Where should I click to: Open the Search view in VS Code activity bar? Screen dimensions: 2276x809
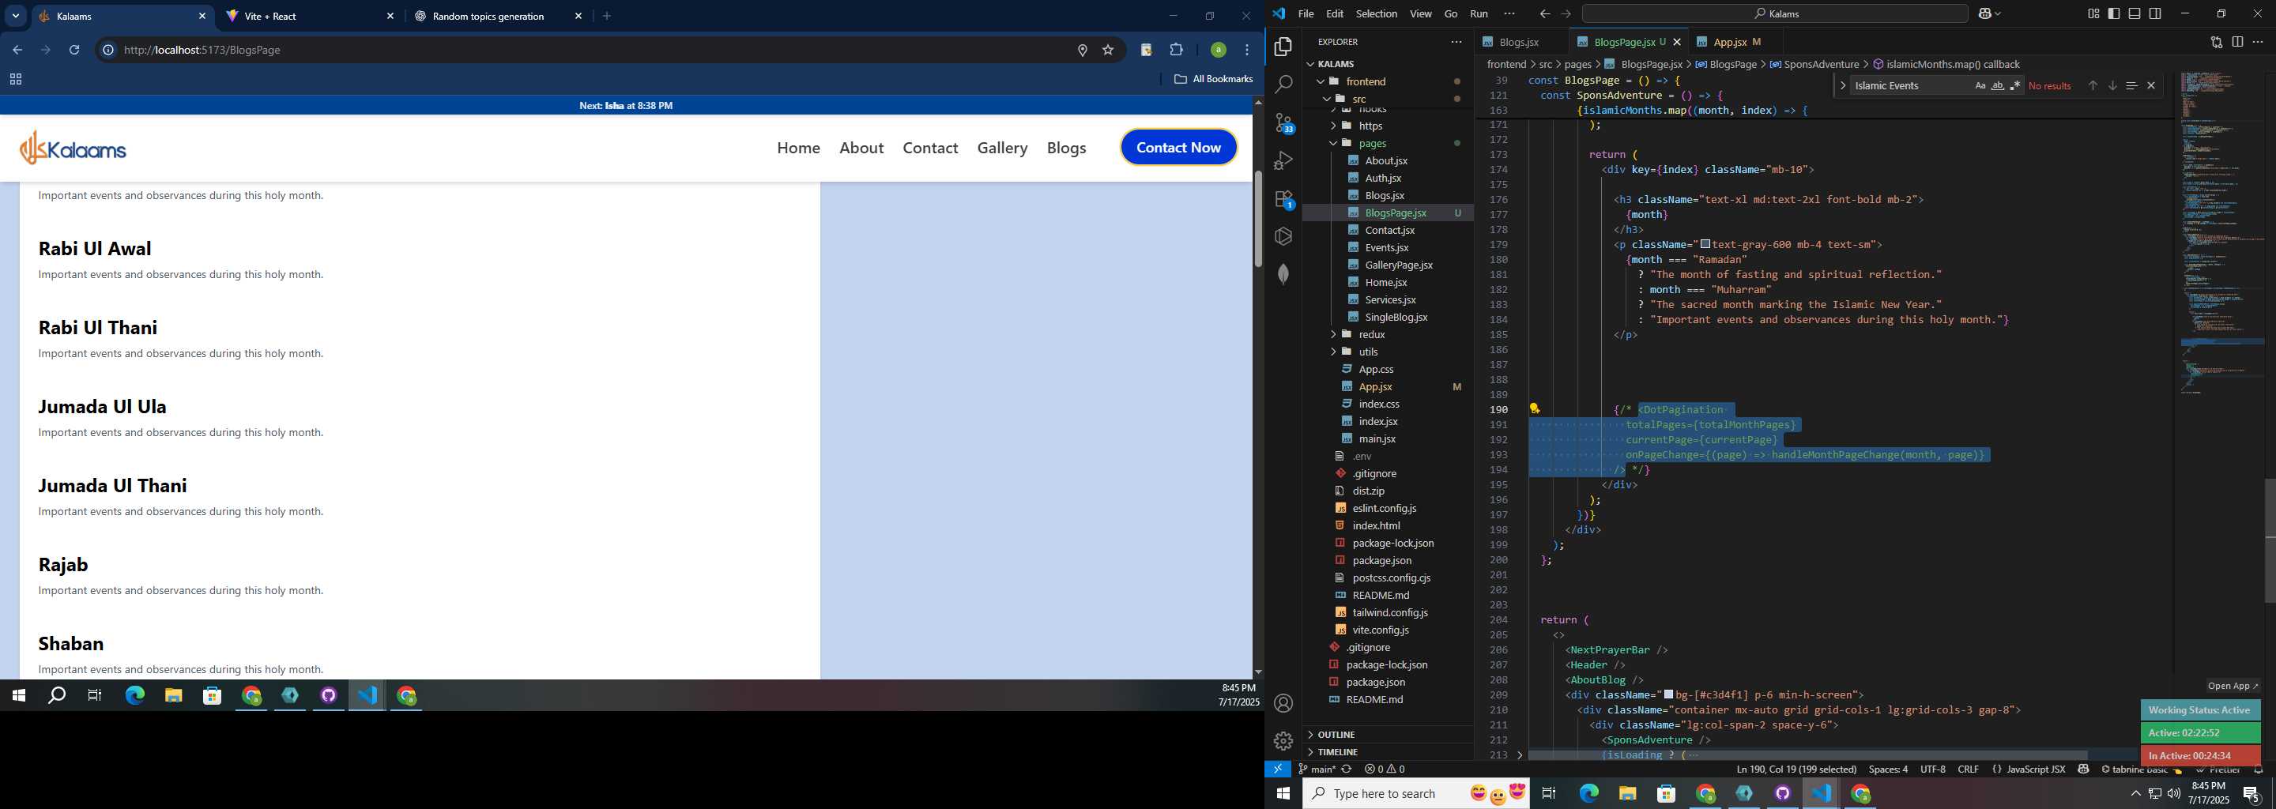coord(1283,85)
